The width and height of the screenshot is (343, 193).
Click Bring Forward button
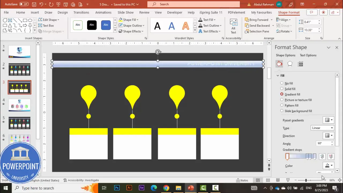pos(257,20)
